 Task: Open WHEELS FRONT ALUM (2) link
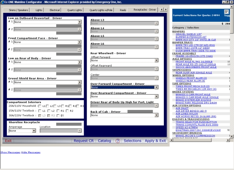coord(191,78)
